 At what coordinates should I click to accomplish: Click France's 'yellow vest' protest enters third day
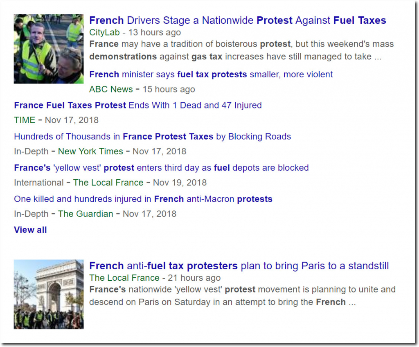161,168
